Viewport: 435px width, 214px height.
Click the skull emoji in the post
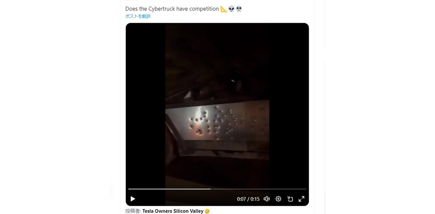tap(239, 9)
